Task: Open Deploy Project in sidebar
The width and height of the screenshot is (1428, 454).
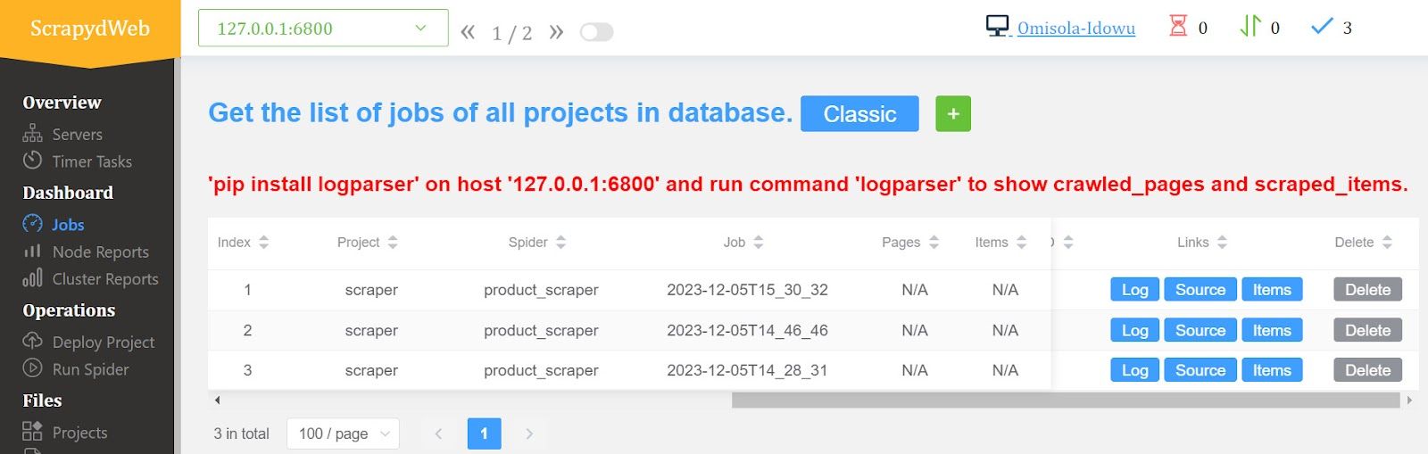Action: (103, 342)
